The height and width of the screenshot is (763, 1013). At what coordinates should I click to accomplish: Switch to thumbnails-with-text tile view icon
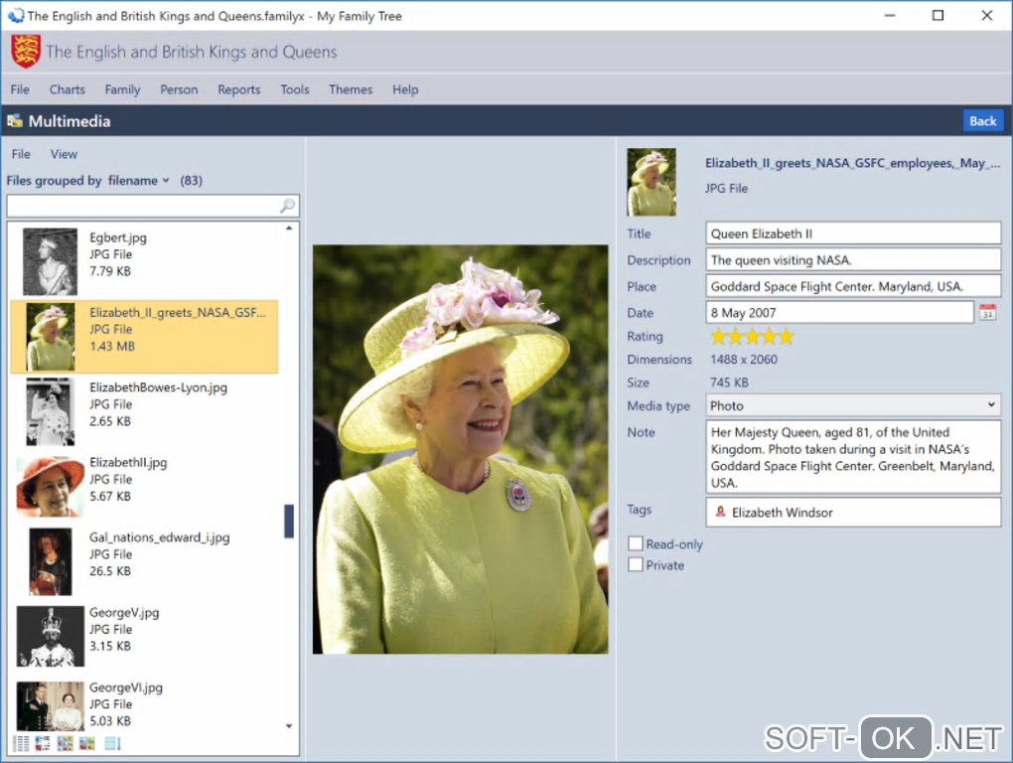coord(43,743)
